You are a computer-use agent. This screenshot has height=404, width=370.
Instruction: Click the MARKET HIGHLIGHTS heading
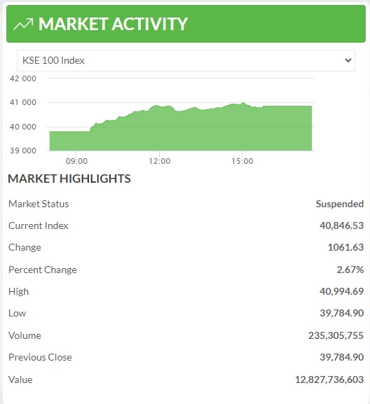(x=69, y=179)
